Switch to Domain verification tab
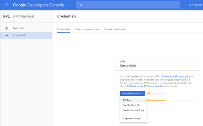The width and height of the screenshot is (203, 126). click(x=115, y=30)
